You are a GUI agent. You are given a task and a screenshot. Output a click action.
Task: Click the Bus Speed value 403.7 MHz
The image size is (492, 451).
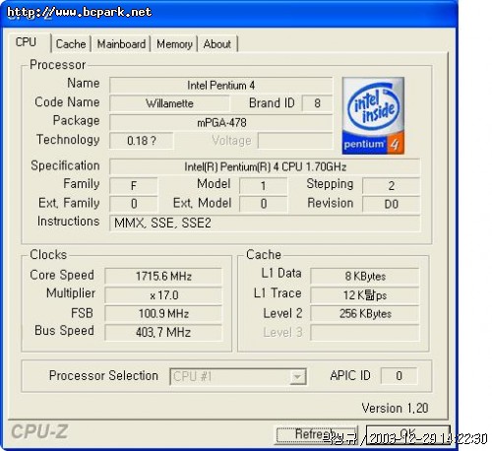pos(163,332)
